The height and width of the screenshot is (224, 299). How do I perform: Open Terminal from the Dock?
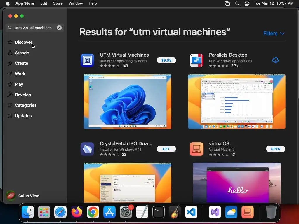coord(159,212)
